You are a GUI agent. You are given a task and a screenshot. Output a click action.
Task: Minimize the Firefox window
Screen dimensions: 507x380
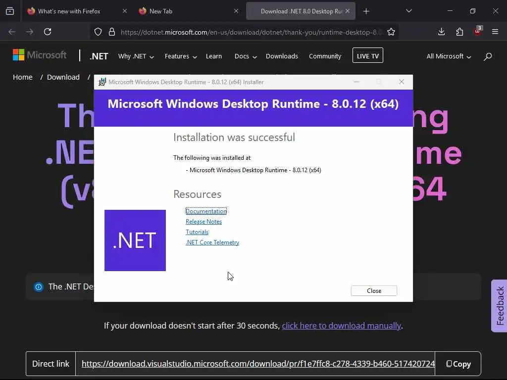pos(450,11)
